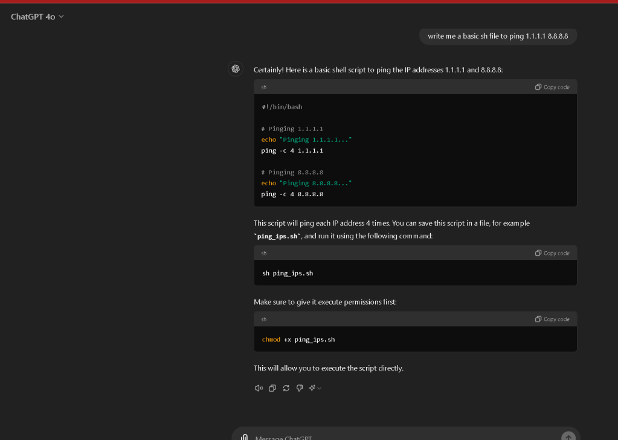
Task: Copy code of the 'sh ping_ips.sh' block
Action: point(552,253)
